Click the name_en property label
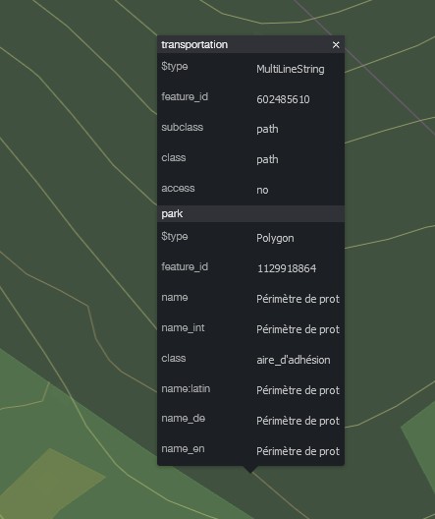435x519 pixels. [x=183, y=449]
